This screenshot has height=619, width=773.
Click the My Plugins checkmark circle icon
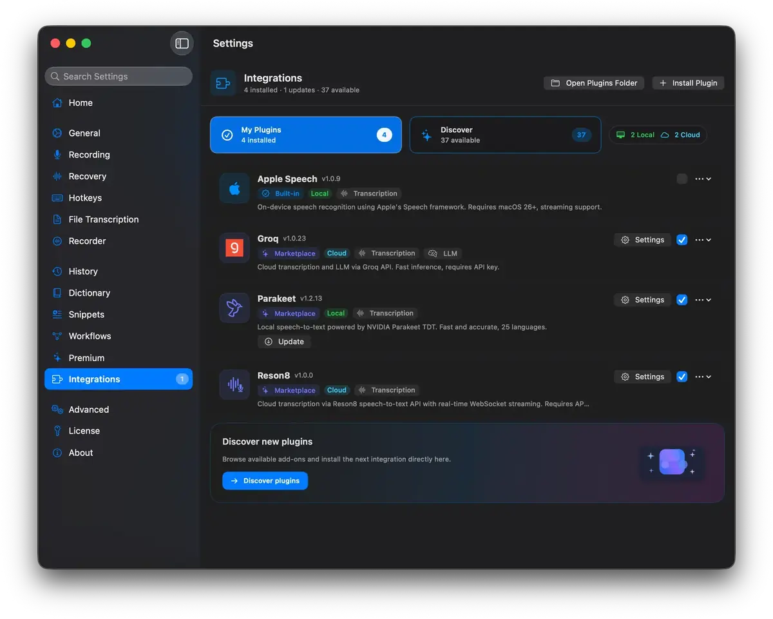pos(227,135)
